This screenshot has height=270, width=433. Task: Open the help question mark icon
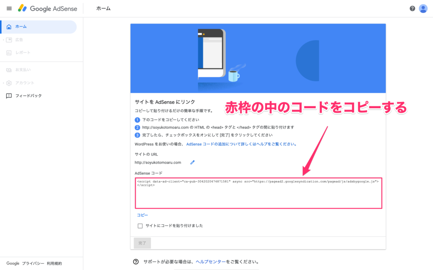[x=412, y=8]
